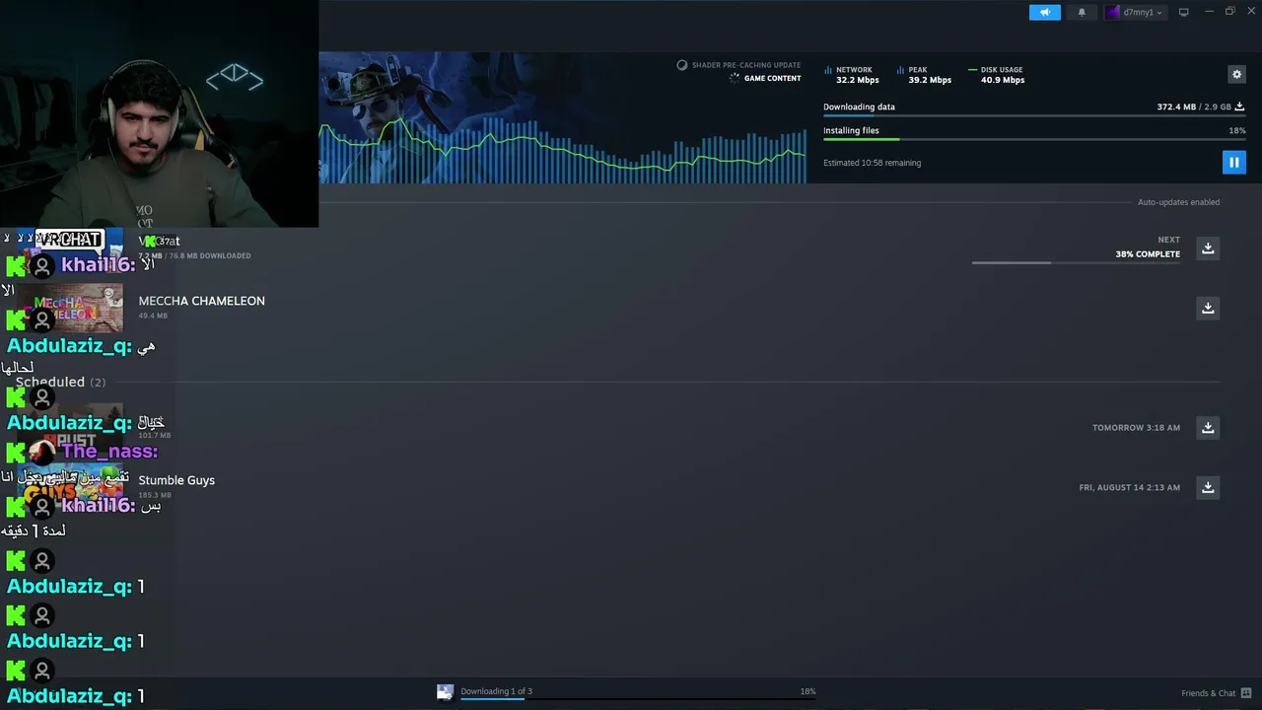Click the Shader Pre-Caching Update legend
Screen dimensions: 1262x710
[738, 65]
